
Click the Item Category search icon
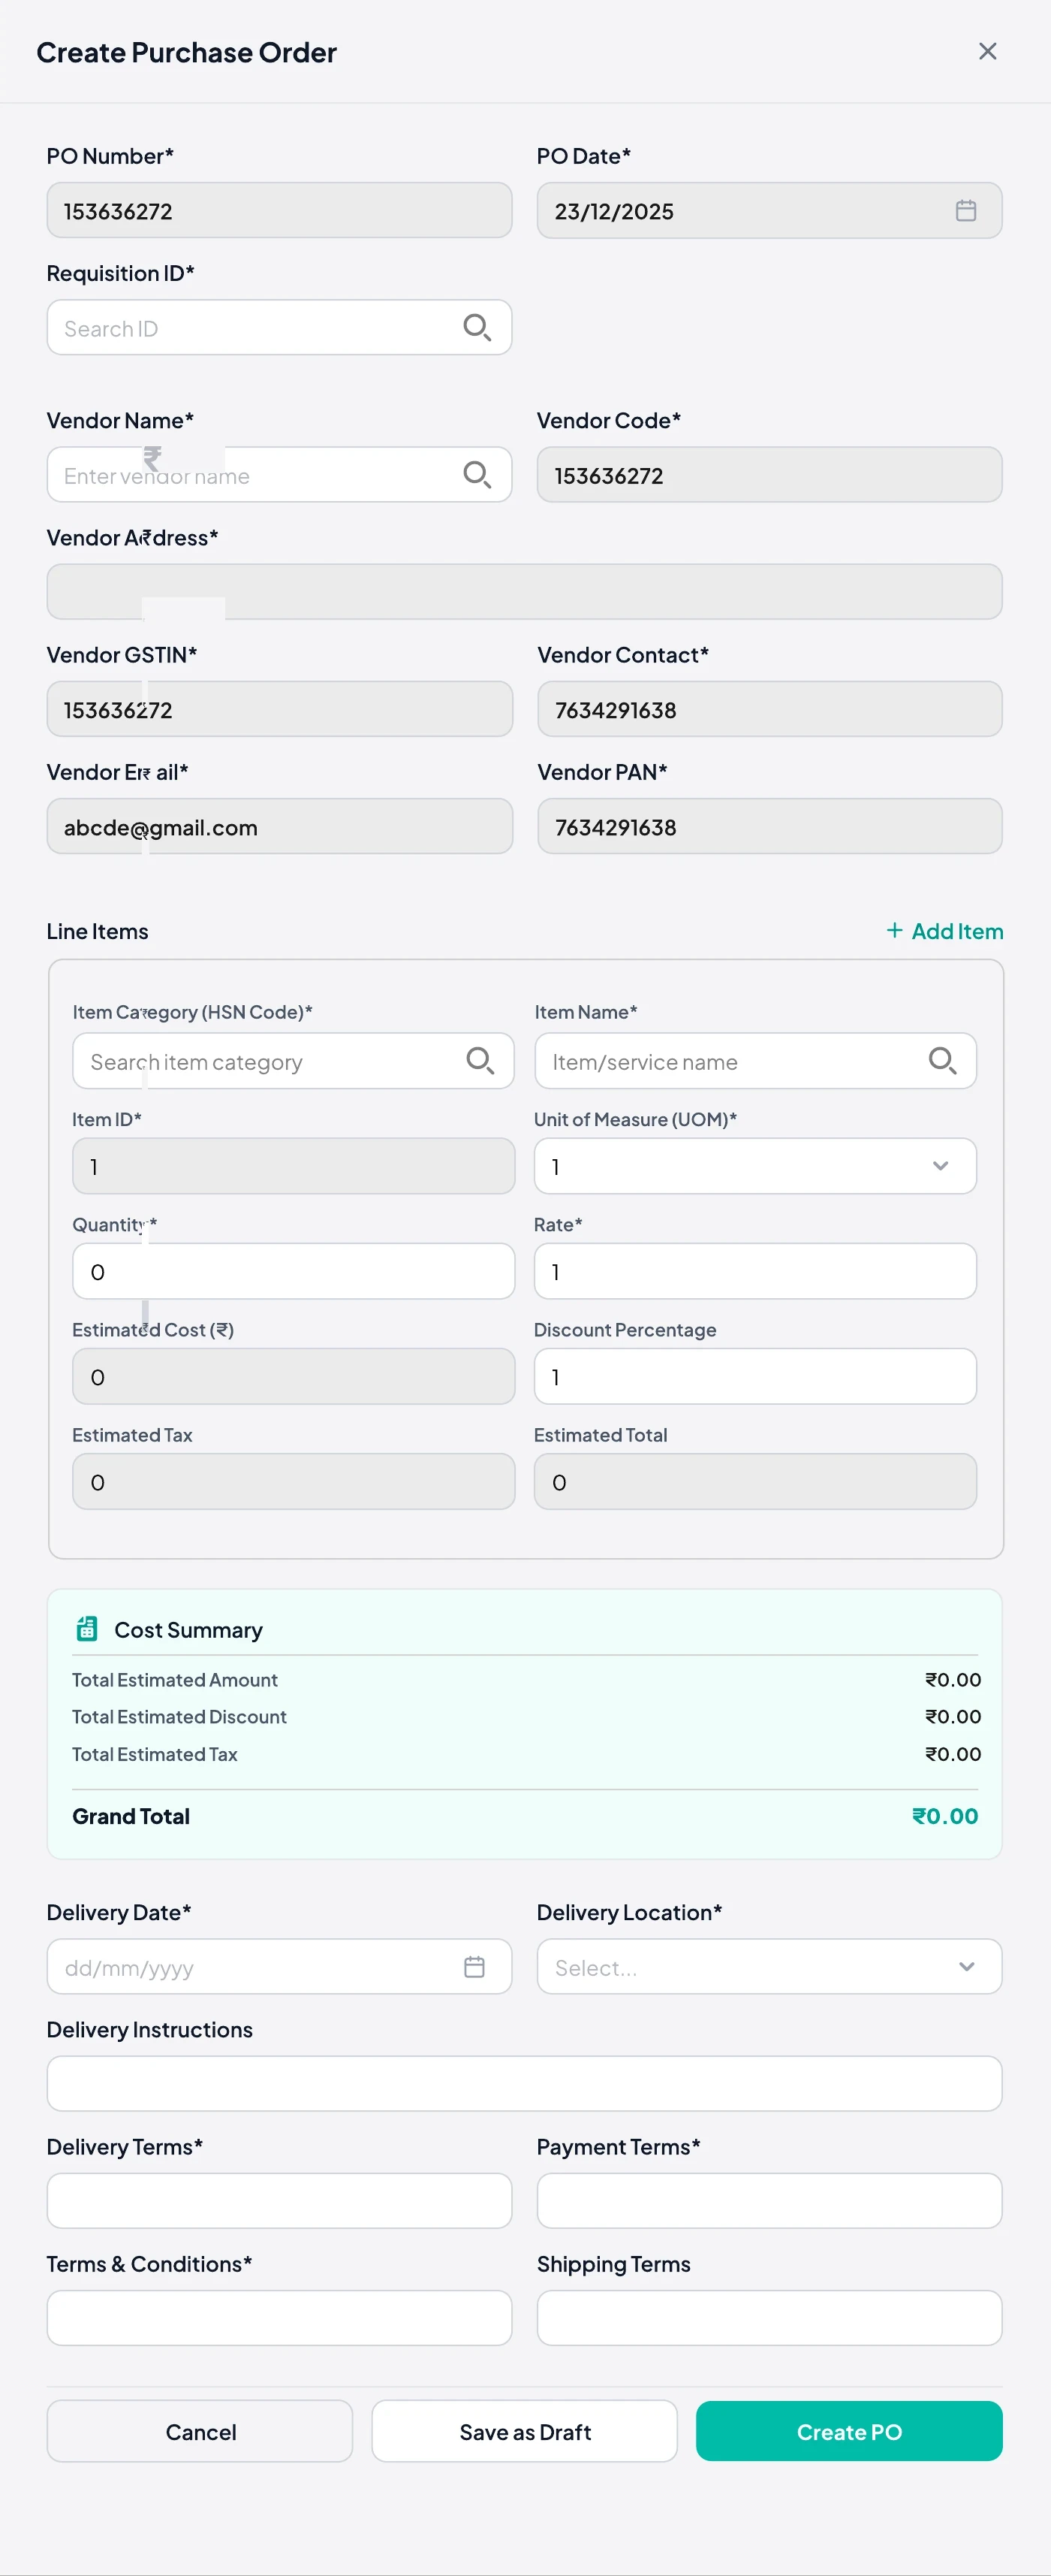pos(480,1060)
